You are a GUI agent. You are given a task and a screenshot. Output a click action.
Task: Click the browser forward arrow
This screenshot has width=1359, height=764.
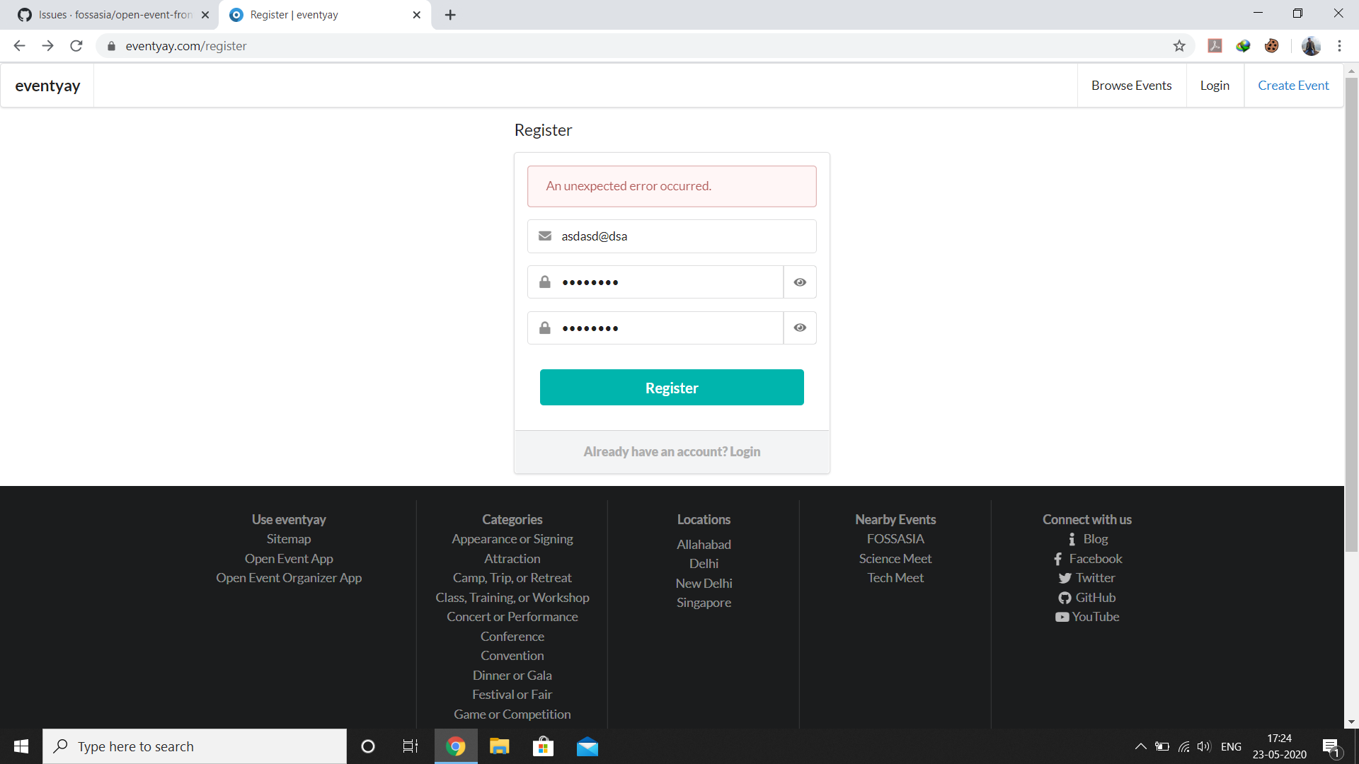[x=47, y=46]
